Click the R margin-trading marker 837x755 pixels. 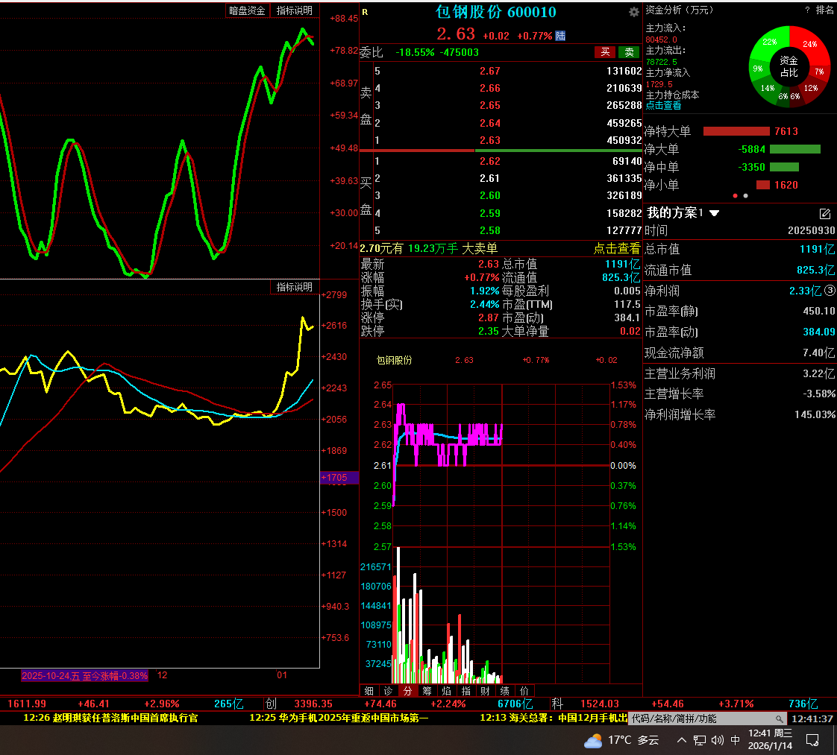(x=365, y=12)
